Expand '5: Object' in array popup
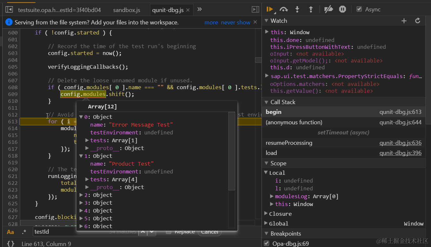Screen dimensions: 431x247 [81, 218]
